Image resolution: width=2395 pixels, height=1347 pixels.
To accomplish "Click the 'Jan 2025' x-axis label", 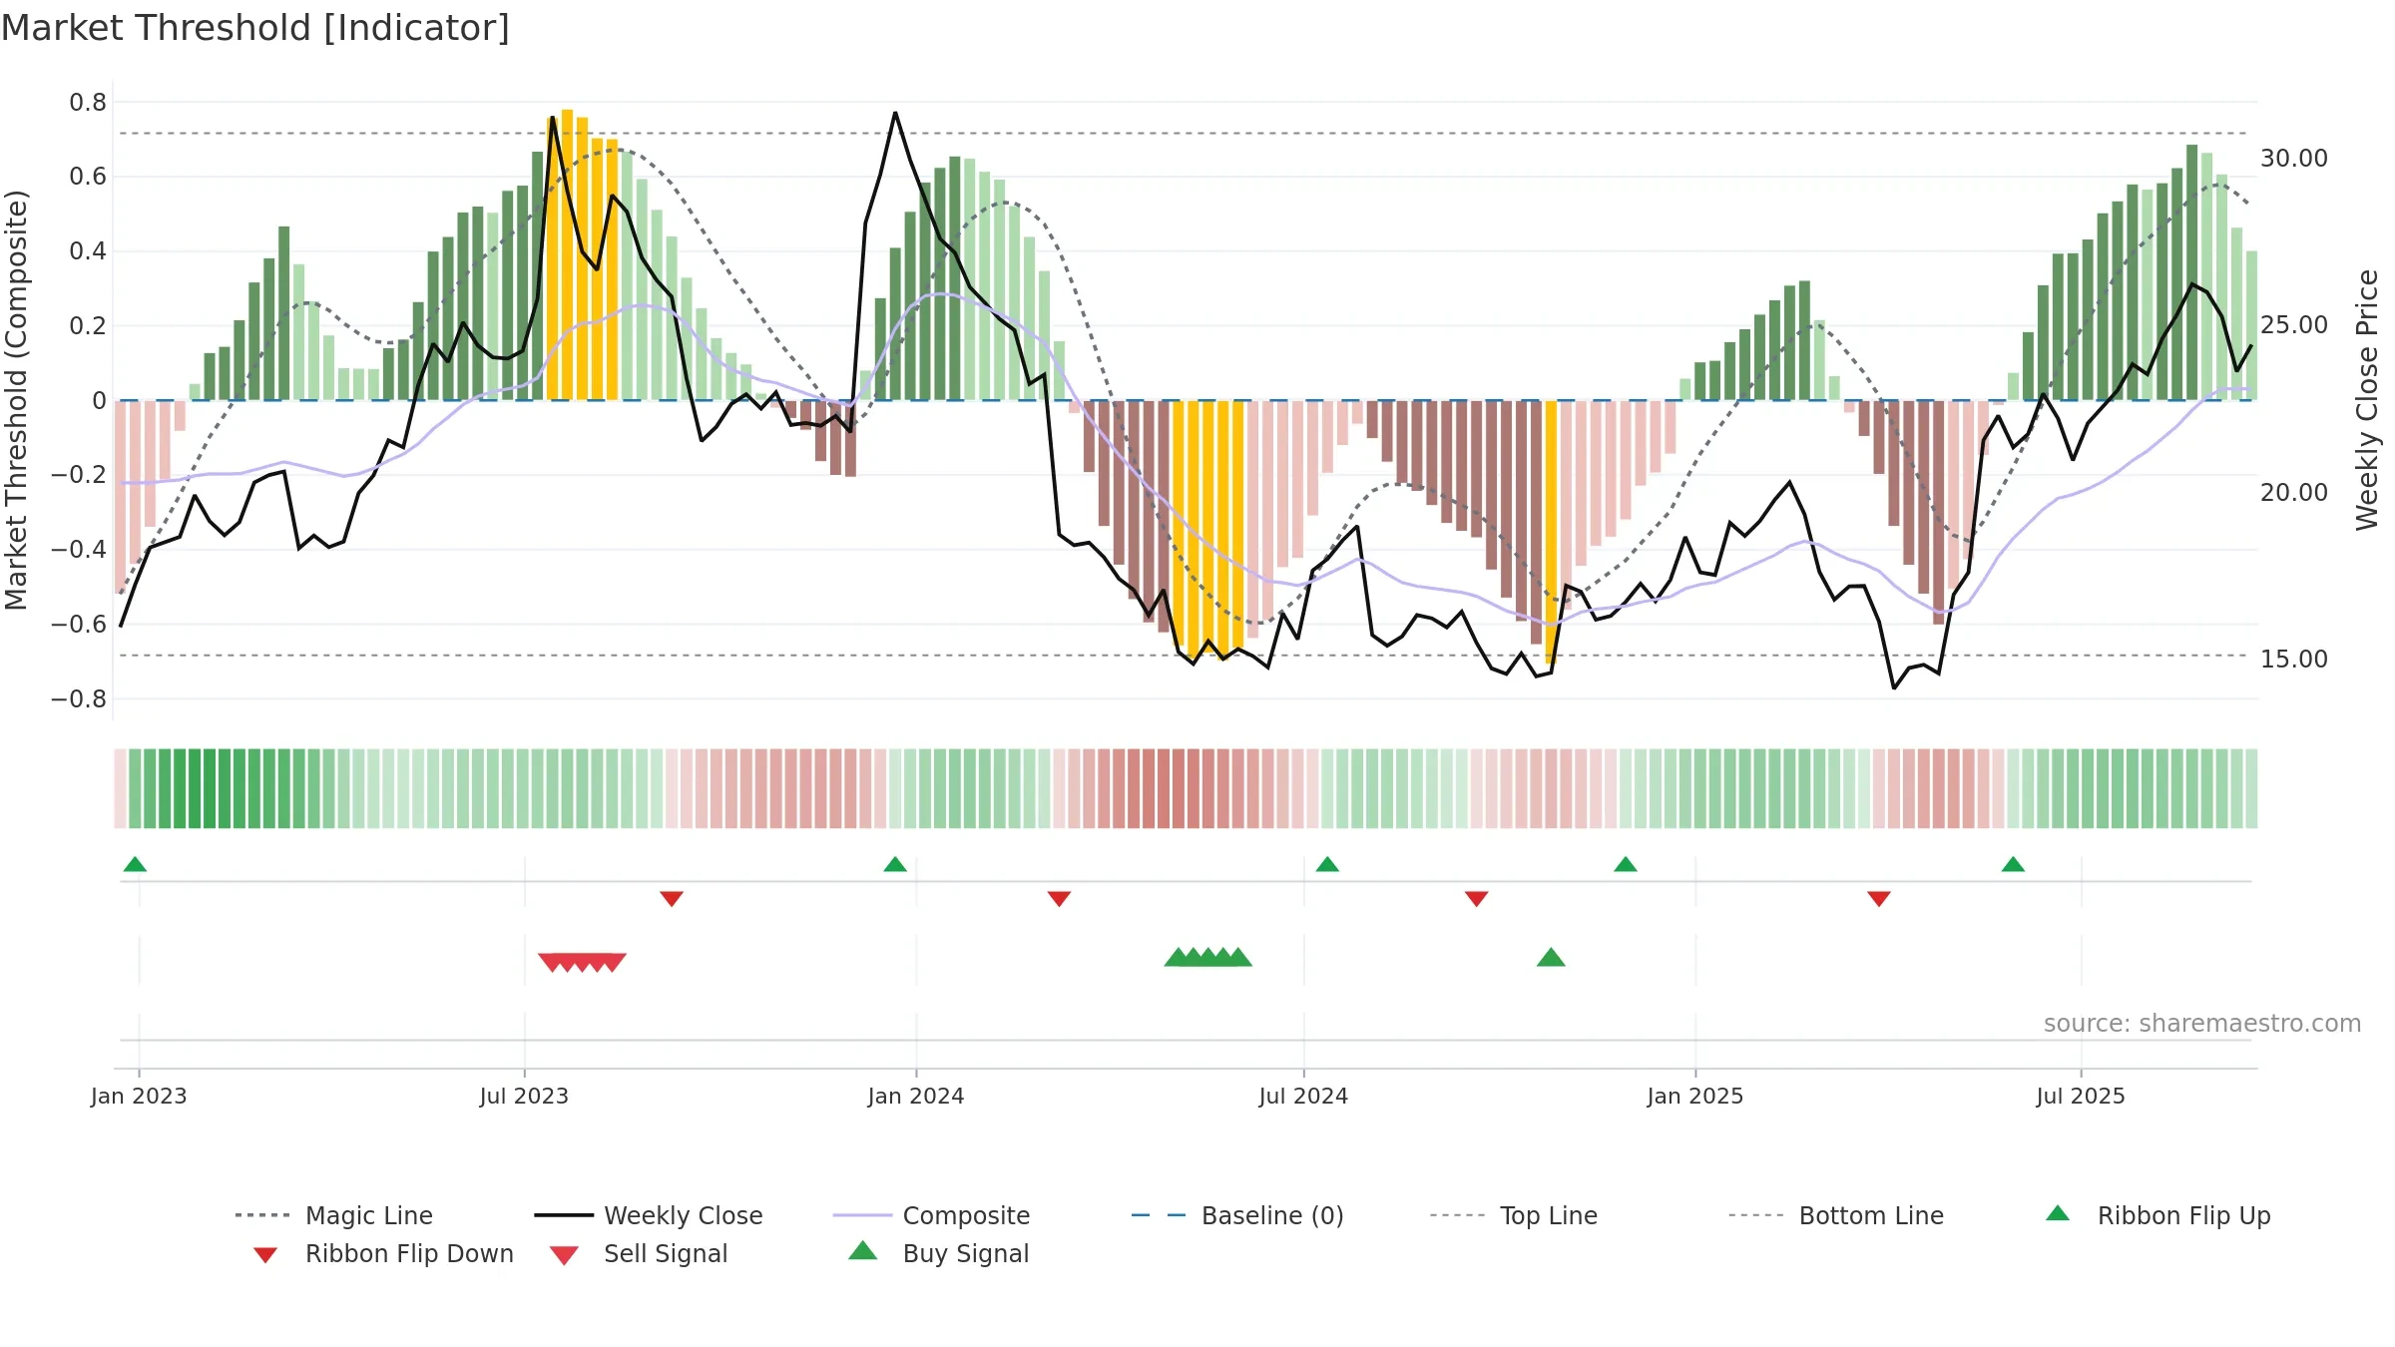I will click(1695, 1096).
